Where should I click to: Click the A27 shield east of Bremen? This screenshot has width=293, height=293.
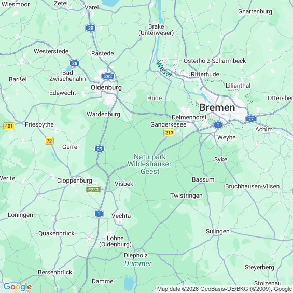coord(251,119)
